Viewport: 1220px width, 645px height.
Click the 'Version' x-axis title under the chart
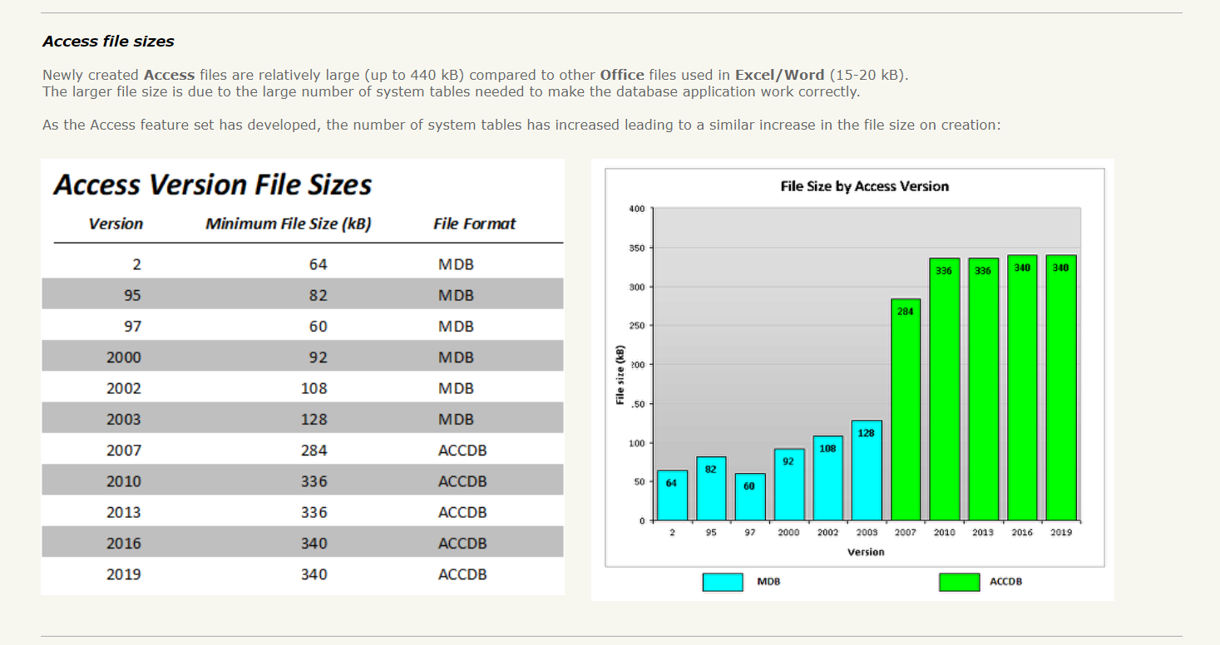(x=866, y=552)
